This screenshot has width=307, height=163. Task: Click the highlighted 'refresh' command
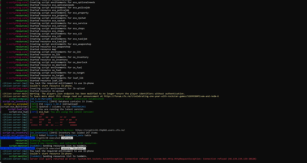67,138
